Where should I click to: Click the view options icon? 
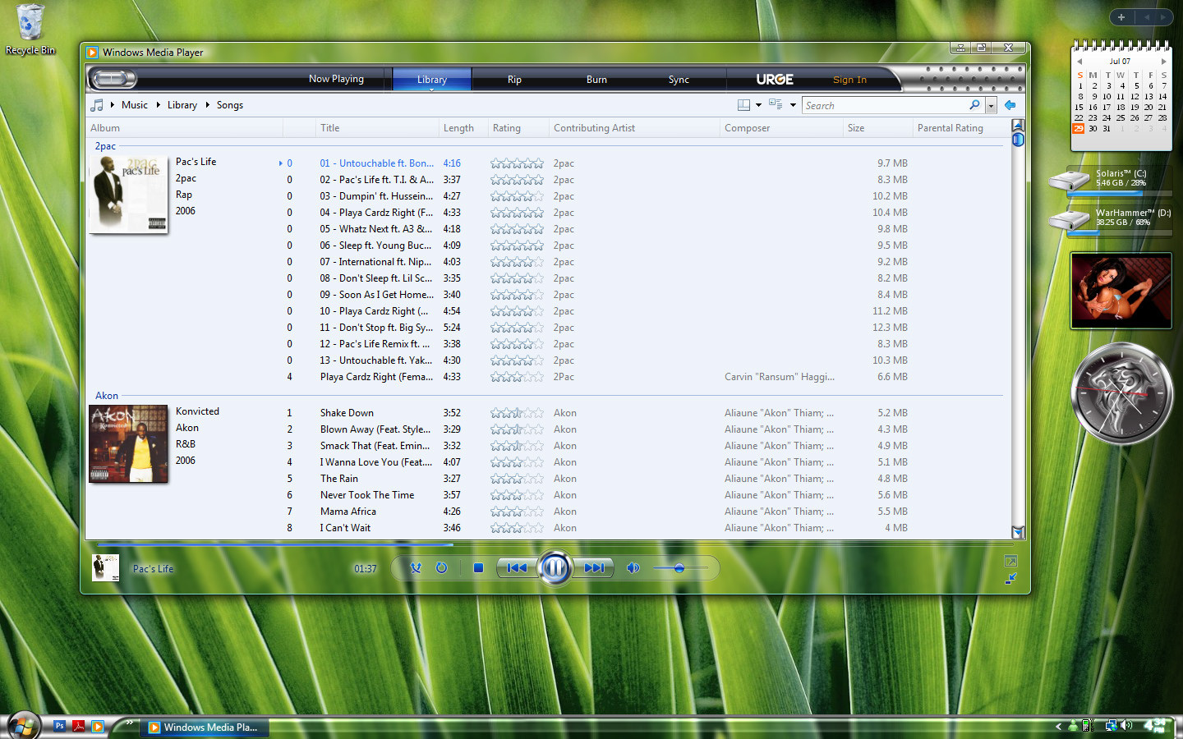(x=776, y=104)
